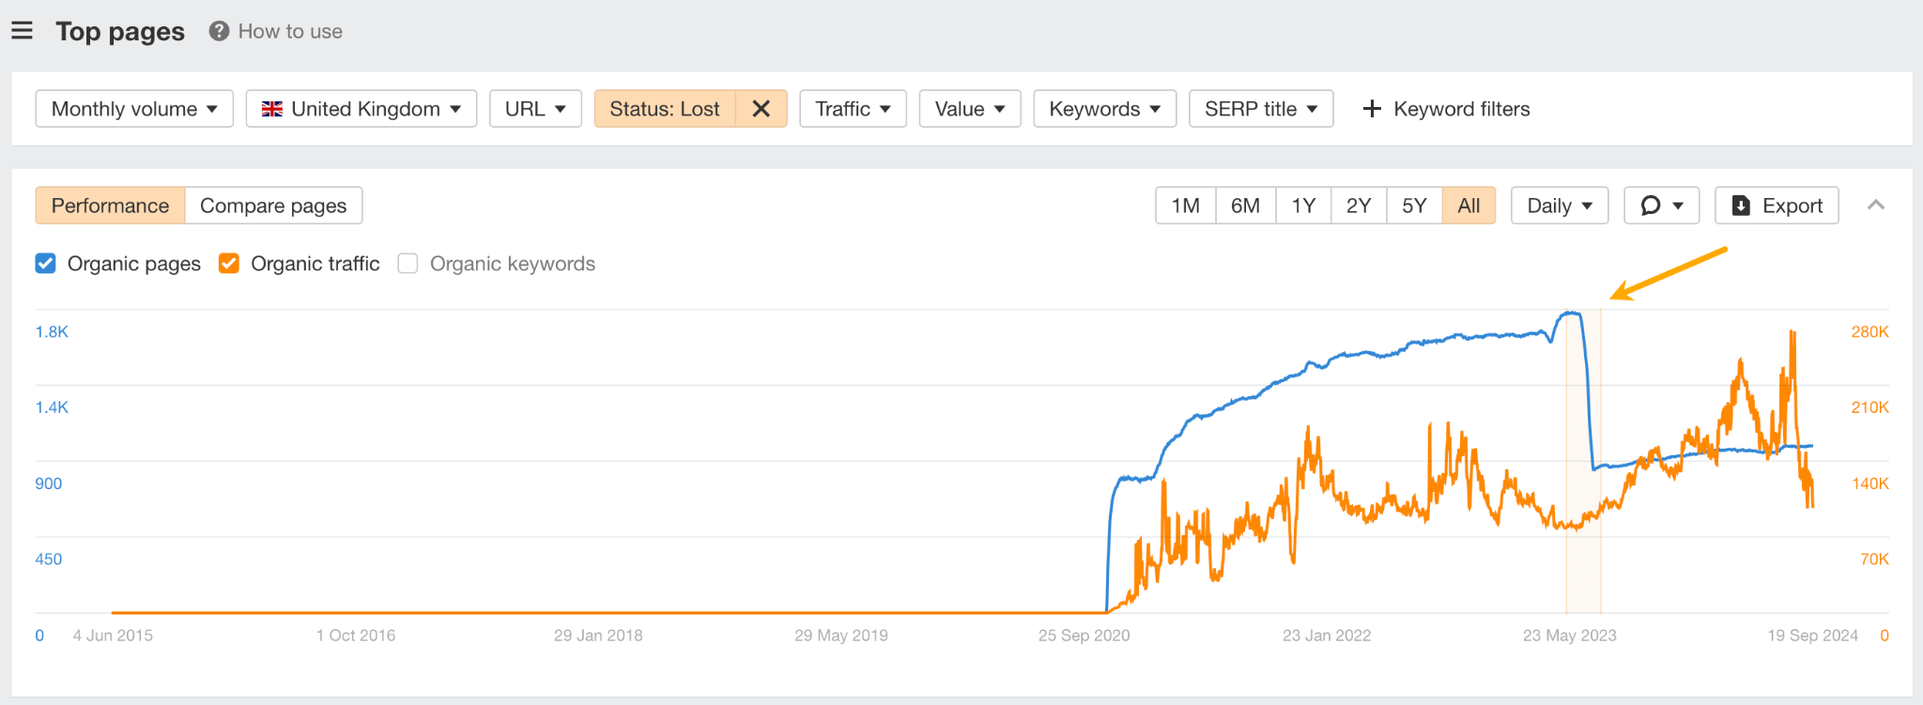Image resolution: width=1923 pixels, height=705 pixels.
Task: Choose the 6M time range button
Action: click(x=1245, y=206)
